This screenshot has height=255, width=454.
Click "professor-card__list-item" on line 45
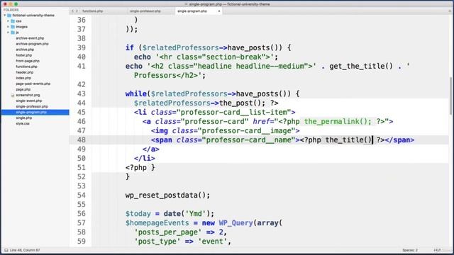(x=233, y=112)
